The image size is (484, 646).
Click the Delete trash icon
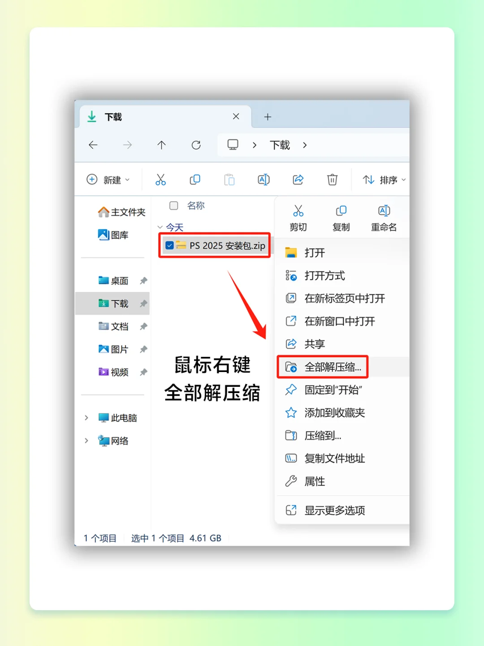point(332,180)
